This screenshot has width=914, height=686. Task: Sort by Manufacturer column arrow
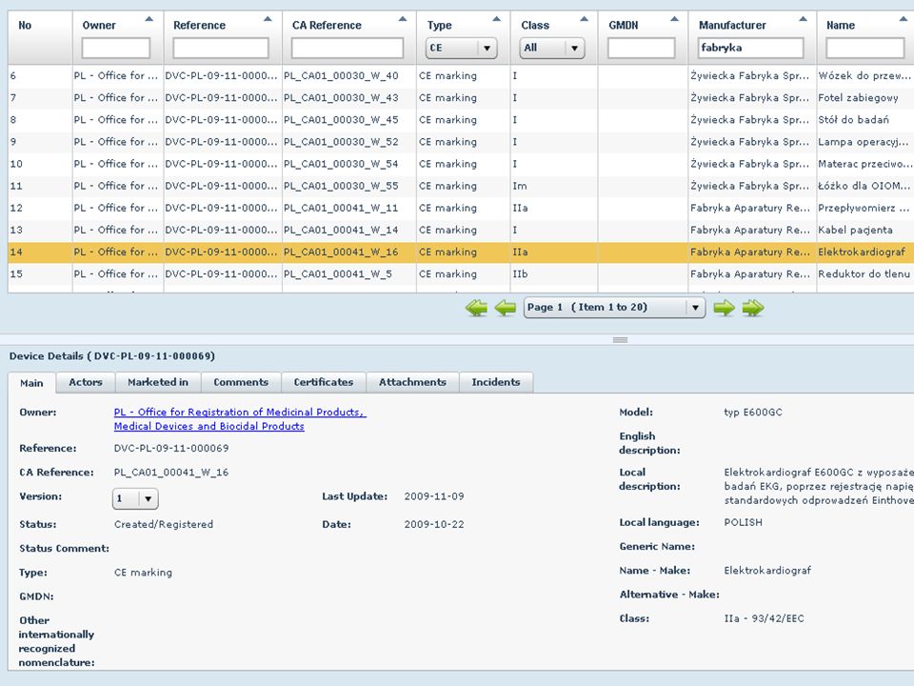click(x=804, y=19)
